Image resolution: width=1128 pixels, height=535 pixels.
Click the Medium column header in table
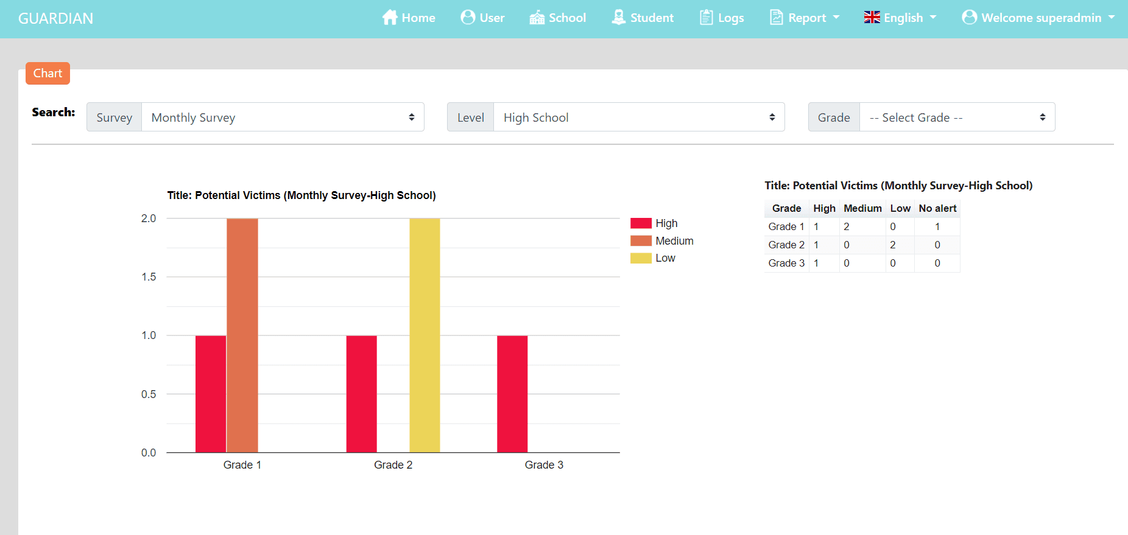(x=862, y=208)
